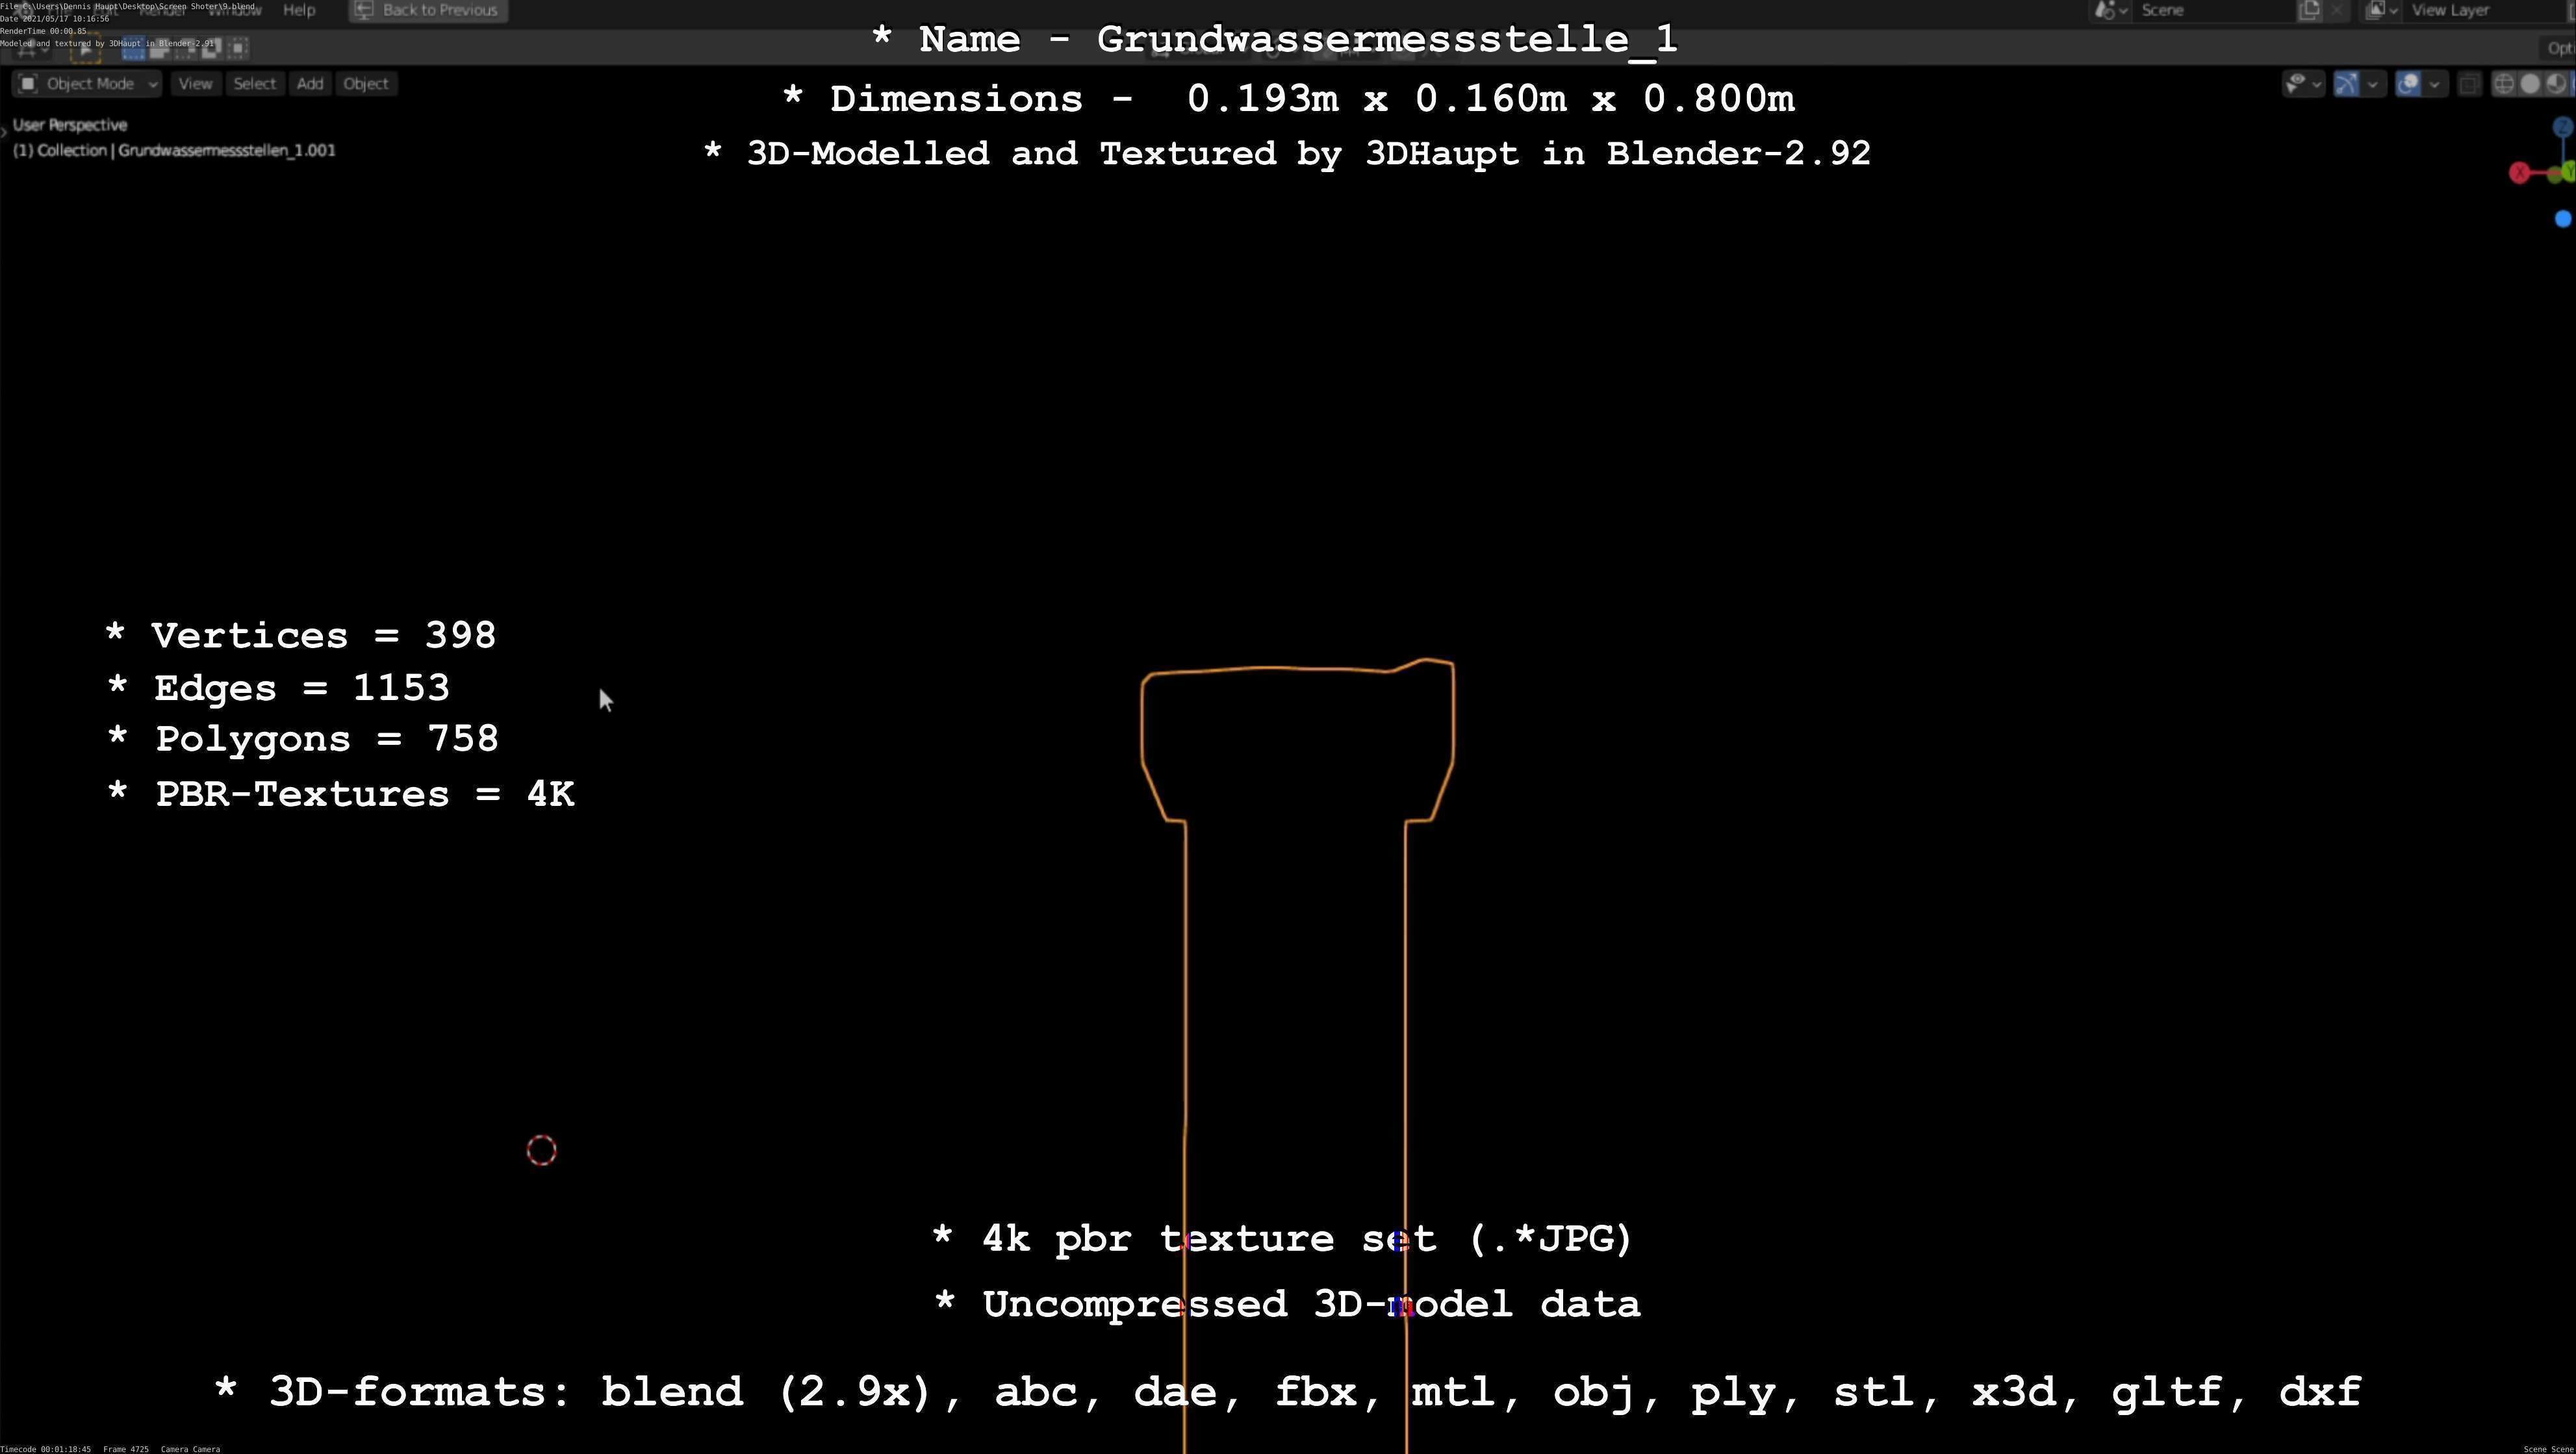Screen dimensions: 2576x1454
Task: Toggle viewport overlays display
Action: click(x=2409, y=84)
